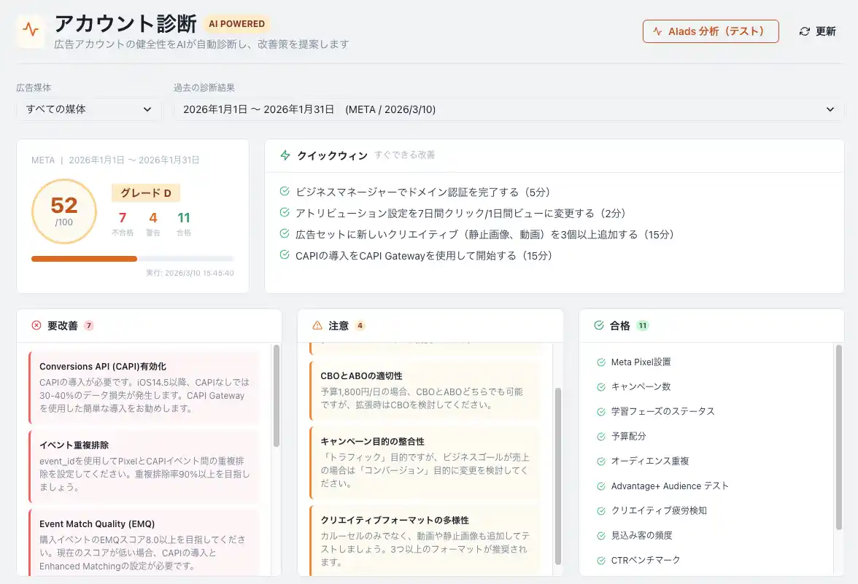The width and height of the screenshot is (858, 584).
Task: Click the orange score progress bar
Action: 85,259
